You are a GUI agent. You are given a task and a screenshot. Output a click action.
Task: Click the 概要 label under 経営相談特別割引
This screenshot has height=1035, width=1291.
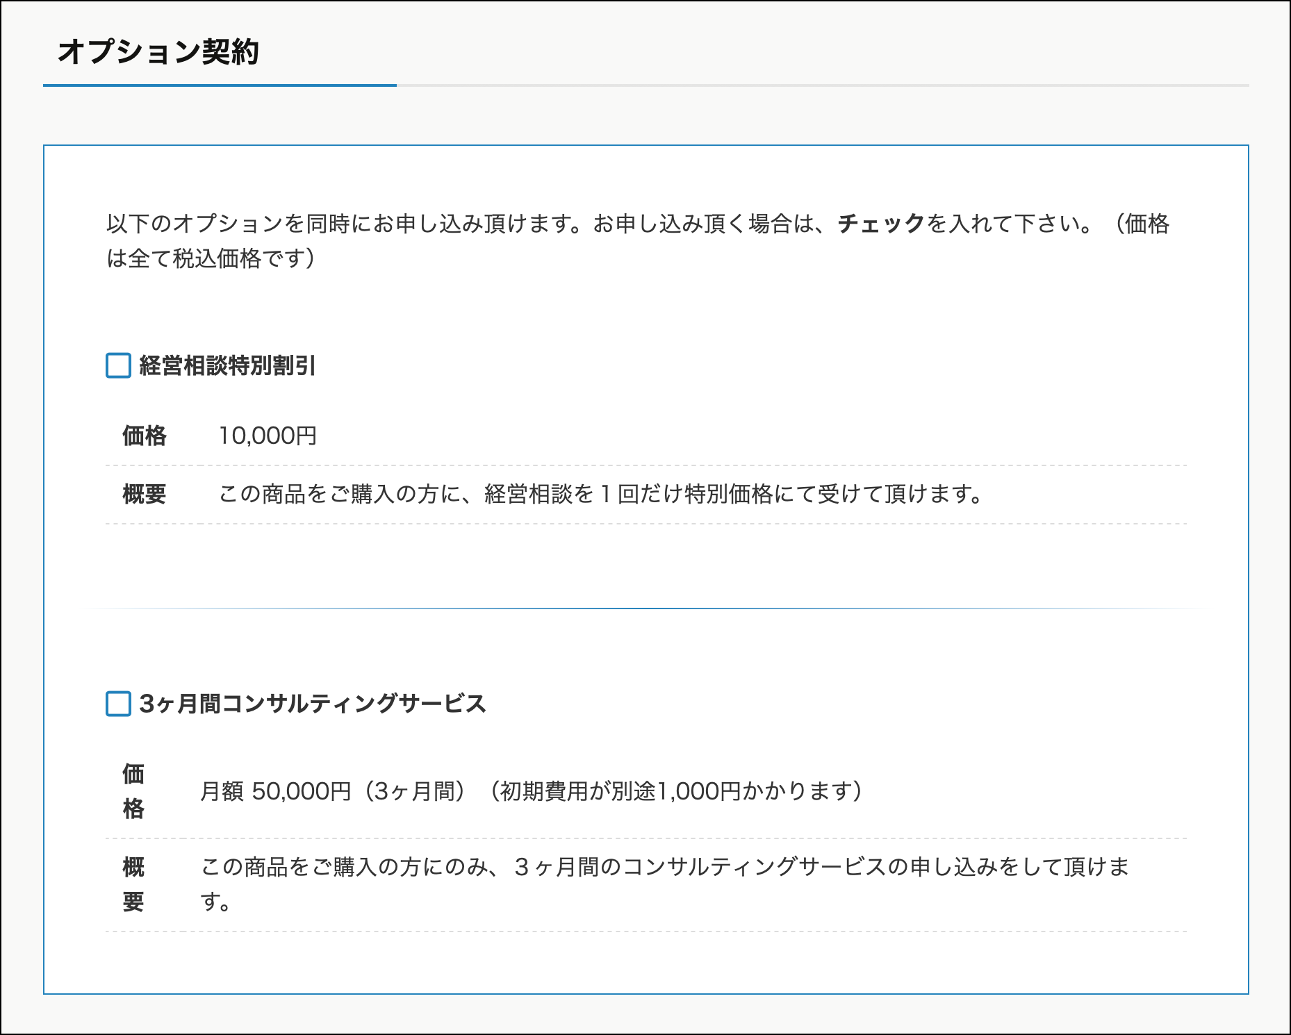point(145,494)
